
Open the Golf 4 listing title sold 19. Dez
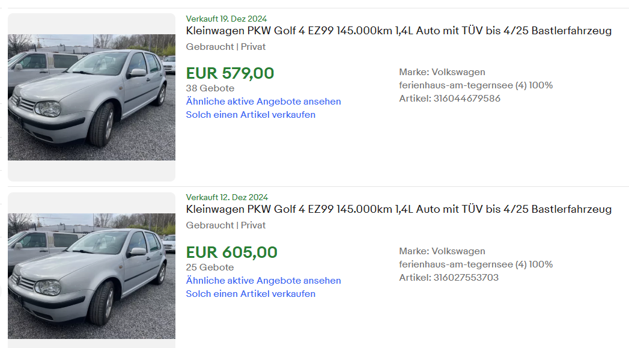[x=398, y=31]
